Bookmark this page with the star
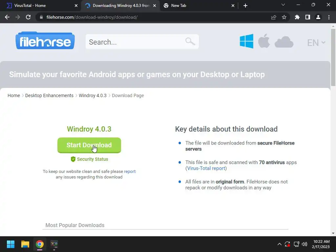Screen dimensions: 336x252 pos(284,17)
